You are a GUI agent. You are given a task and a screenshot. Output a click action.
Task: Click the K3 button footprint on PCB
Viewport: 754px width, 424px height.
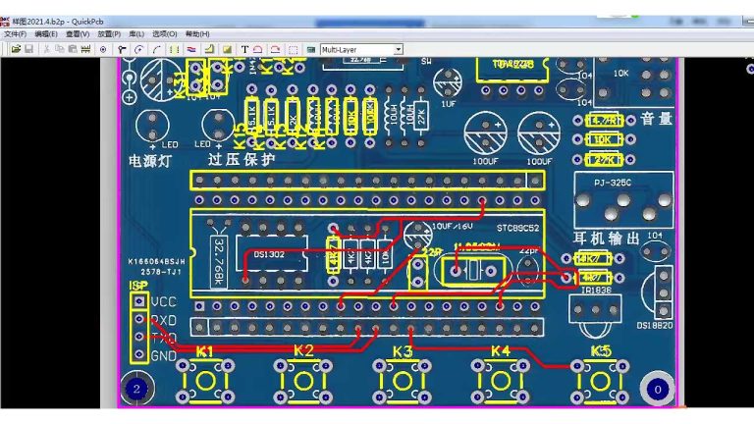[403, 378]
